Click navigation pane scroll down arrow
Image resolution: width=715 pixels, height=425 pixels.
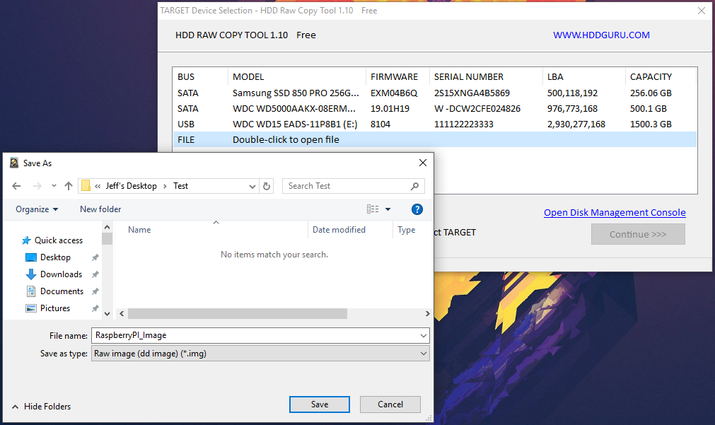click(x=107, y=314)
